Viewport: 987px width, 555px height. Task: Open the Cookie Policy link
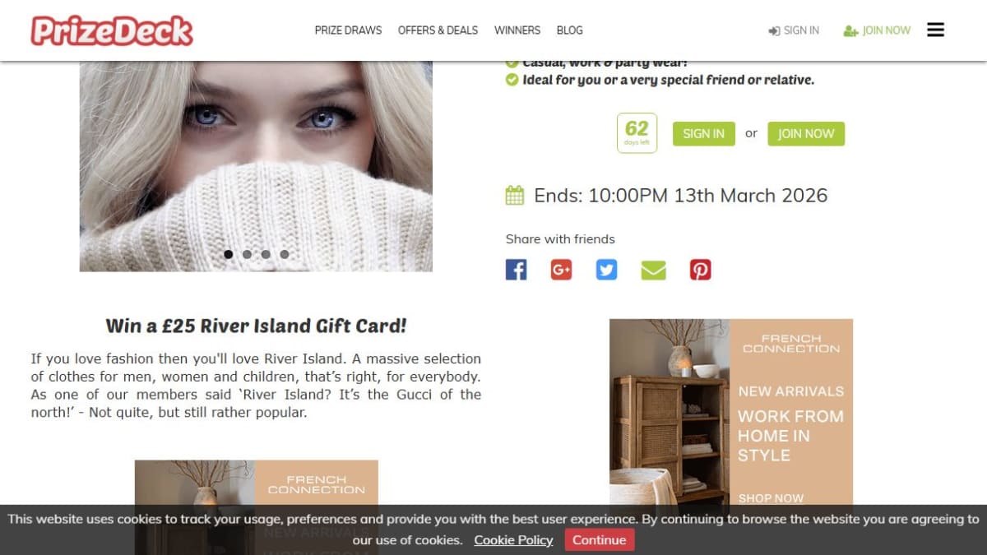tap(513, 540)
